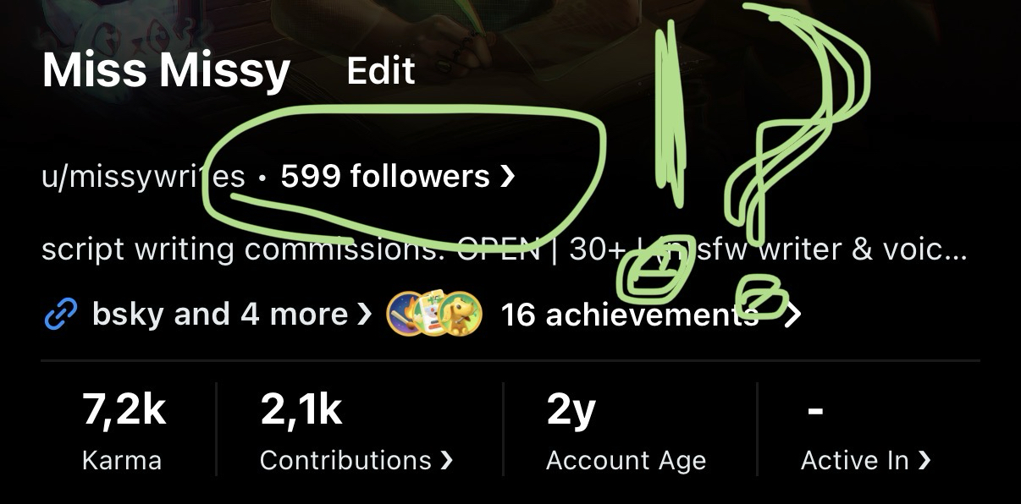
Task: Open the burning matchstick achievement badge
Action: point(406,315)
